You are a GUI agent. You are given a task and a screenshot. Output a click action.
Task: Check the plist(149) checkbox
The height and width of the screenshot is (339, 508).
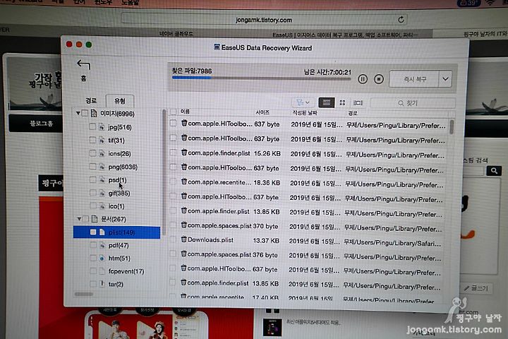pos(93,232)
